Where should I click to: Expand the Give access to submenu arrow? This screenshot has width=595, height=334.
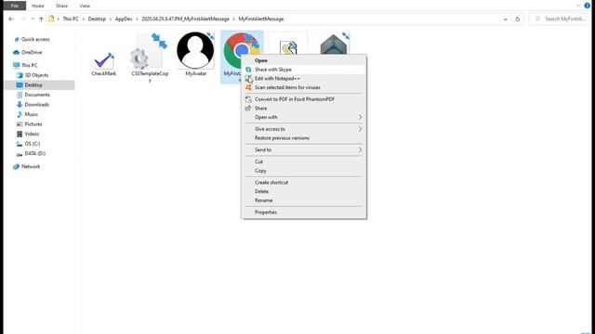point(360,129)
